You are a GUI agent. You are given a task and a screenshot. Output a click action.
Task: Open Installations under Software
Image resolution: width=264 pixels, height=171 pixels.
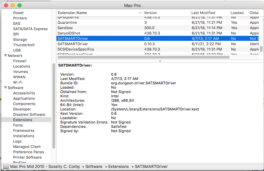tap(24, 136)
